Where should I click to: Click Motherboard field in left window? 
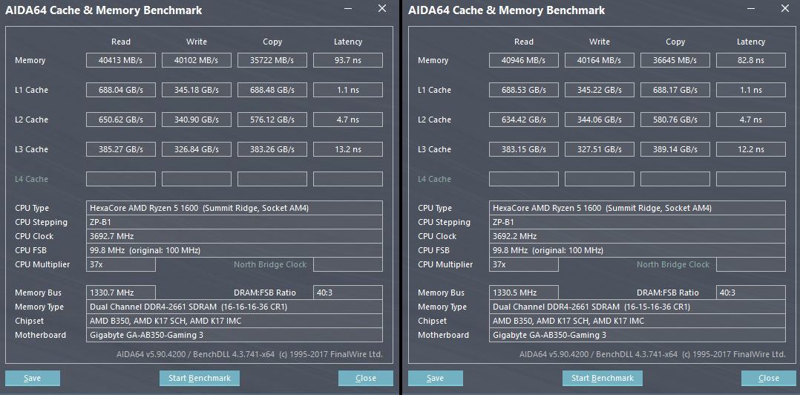point(235,335)
